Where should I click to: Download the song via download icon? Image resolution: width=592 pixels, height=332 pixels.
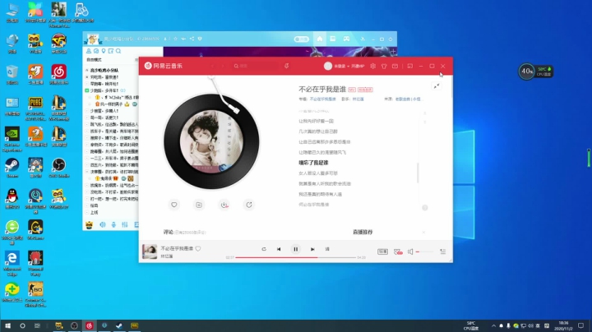coord(224,205)
